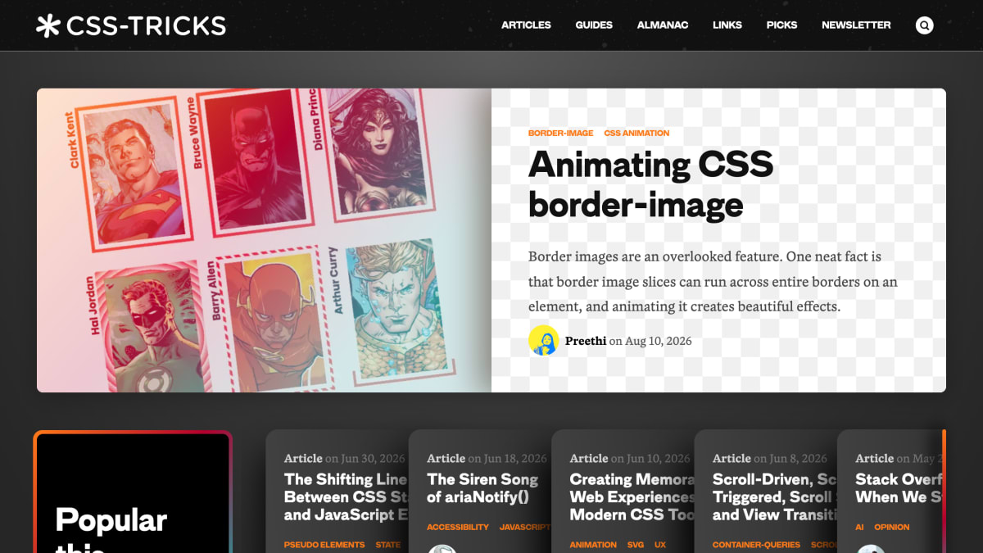Select the PSEUDO ELEMENTS tag
The height and width of the screenshot is (553, 983).
[324, 545]
